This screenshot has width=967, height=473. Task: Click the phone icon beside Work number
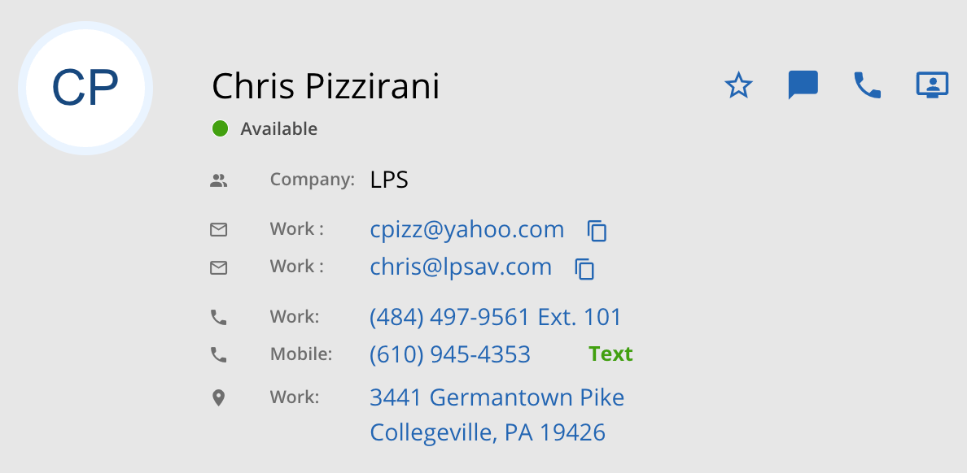click(218, 317)
